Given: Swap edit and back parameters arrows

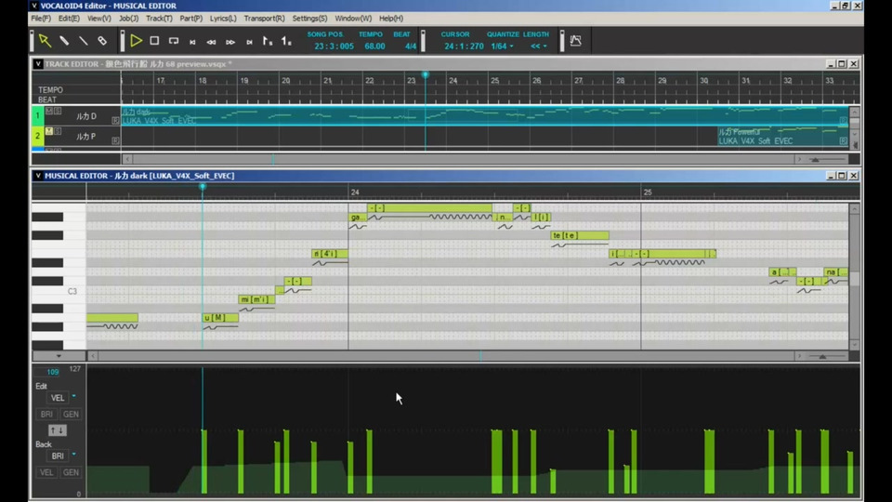Looking at the screenshot, I should [58, 430].
